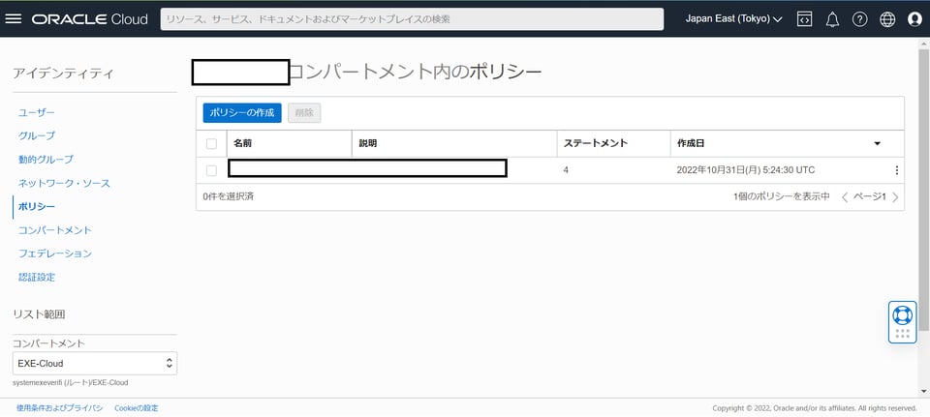
Task: Open the user profile avatar menu
Action: 914,19
